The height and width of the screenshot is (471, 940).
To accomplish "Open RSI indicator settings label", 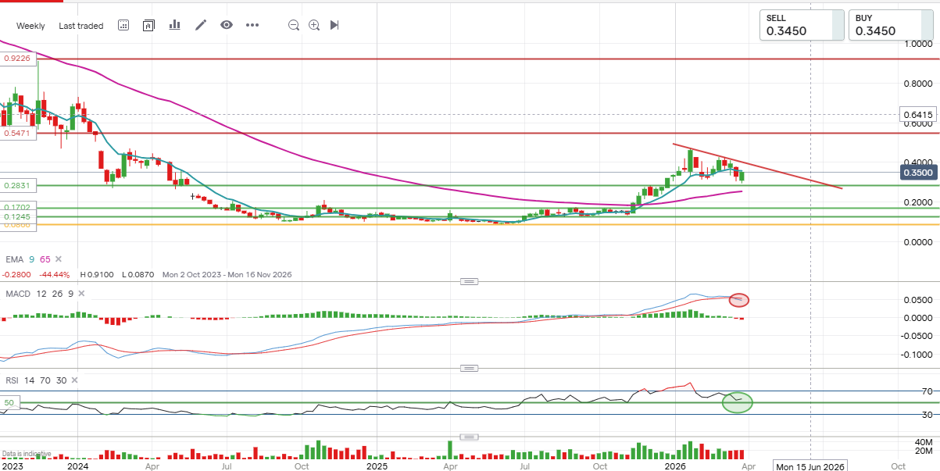I will coord(12,380).
